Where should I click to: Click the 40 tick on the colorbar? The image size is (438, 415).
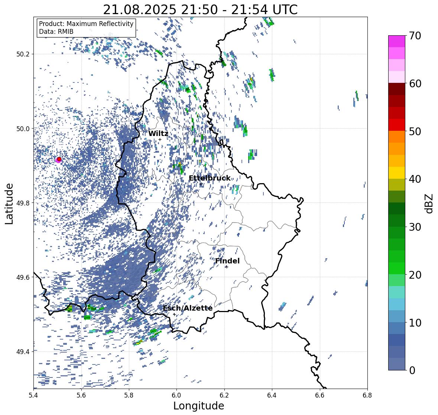415,179
